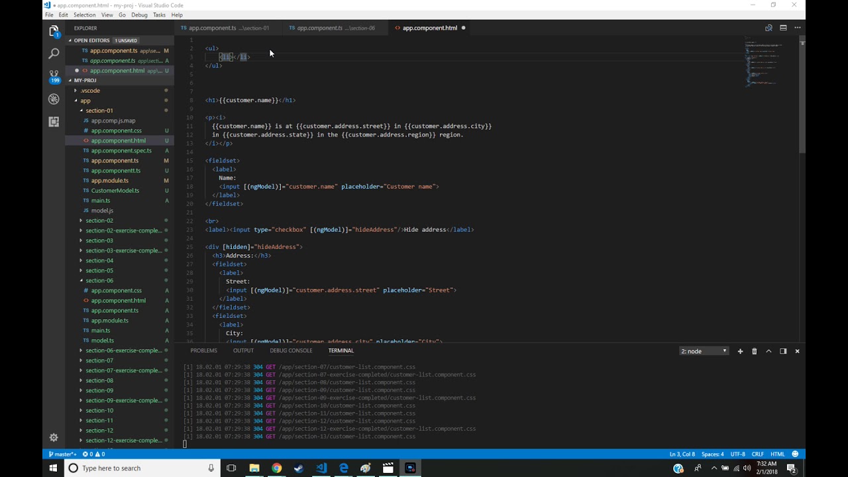Open the Help menu
Screen dimensions: 848x477
(x=177, y=15)
